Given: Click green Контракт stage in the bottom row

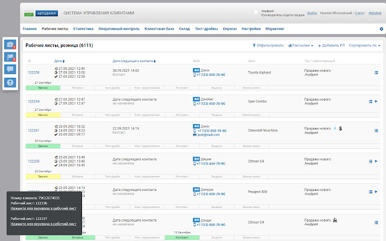Looking at the screenshot, I should click(182, 237).
